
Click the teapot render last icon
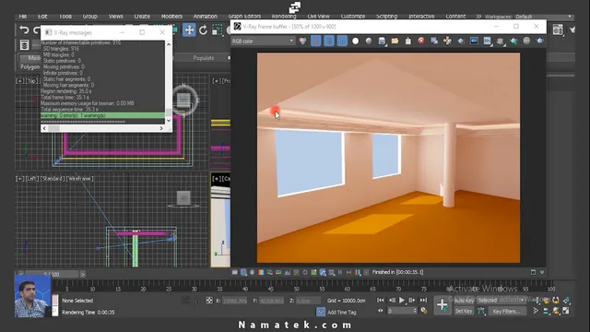tap(513, 41)
